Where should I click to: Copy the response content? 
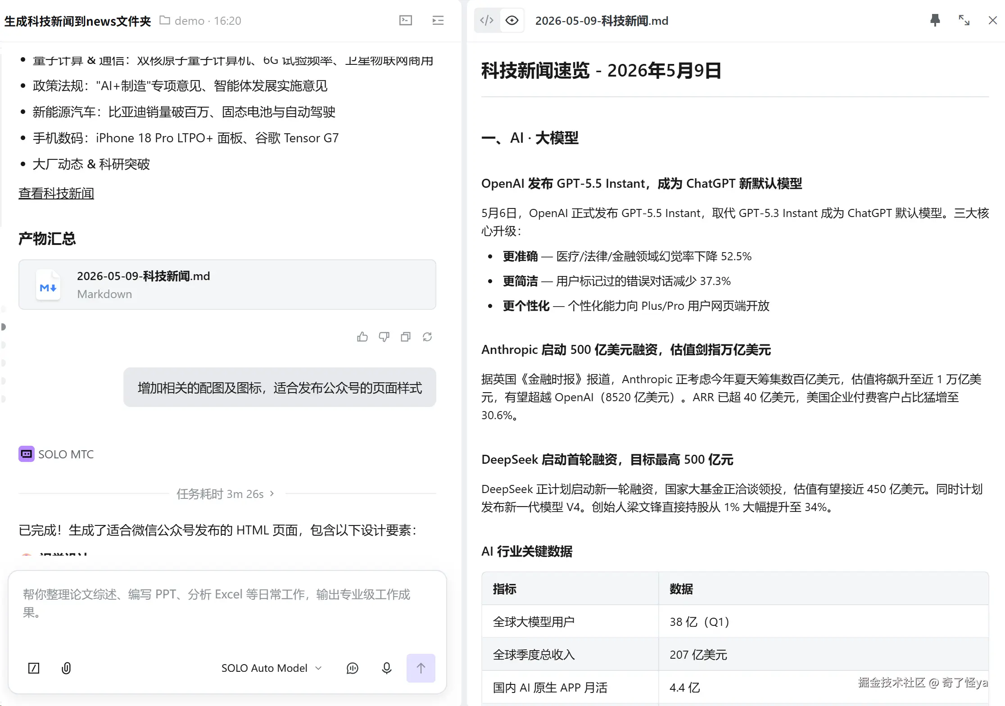pyautogui.click(x=406, y=337)
